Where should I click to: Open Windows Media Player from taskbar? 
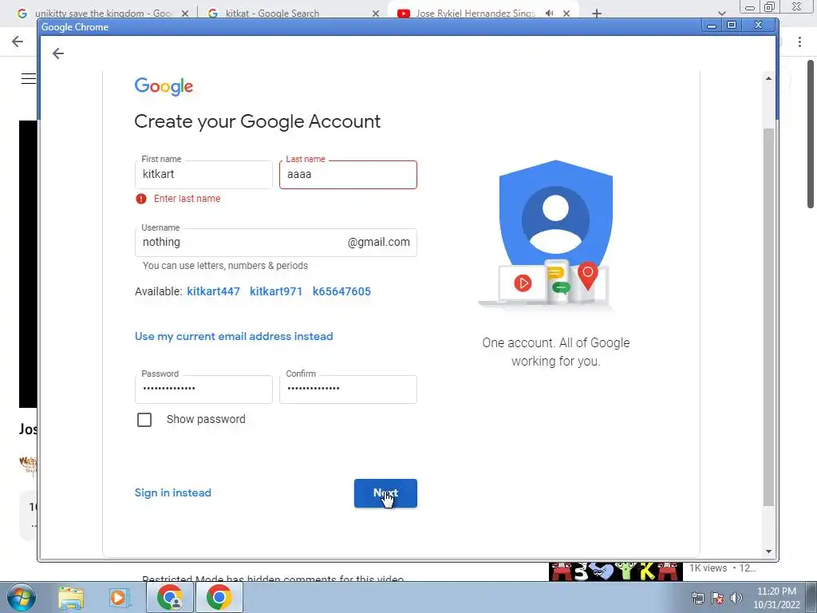(x=119, y=598)
